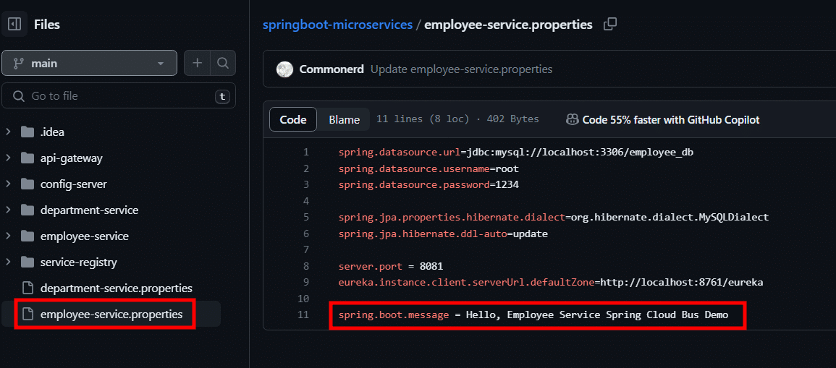Expand the api-gateway folder chevron

point(8,158)
